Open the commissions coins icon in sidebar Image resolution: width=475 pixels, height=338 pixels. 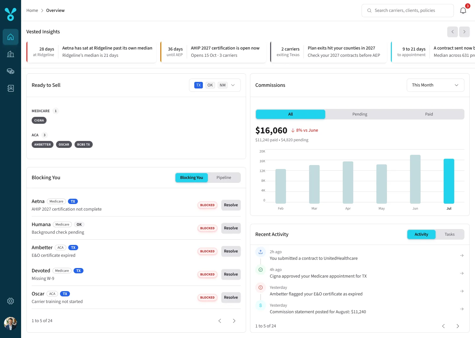click(x=11, y=71)
